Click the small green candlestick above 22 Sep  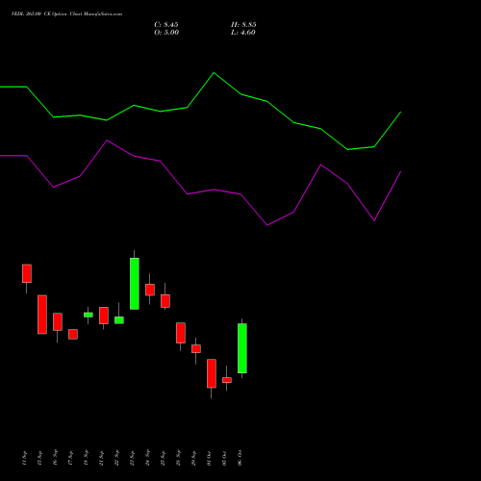119,320
